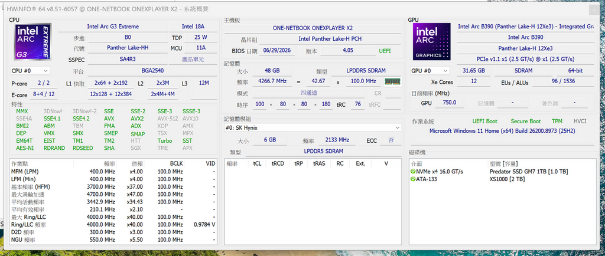
Task: Click the '四通道' memory mode field
Action: click(308, 93)
